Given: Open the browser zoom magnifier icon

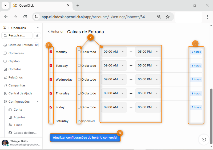Looking at the screenshot, I should pos(159,17).
